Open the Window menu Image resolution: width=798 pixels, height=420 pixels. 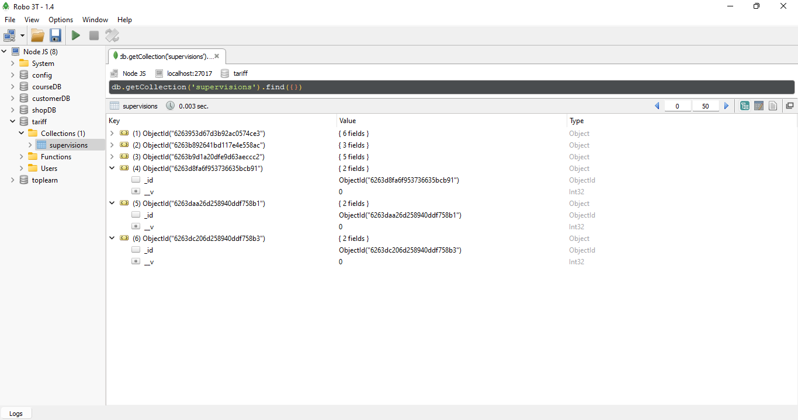tap(95, 20)
